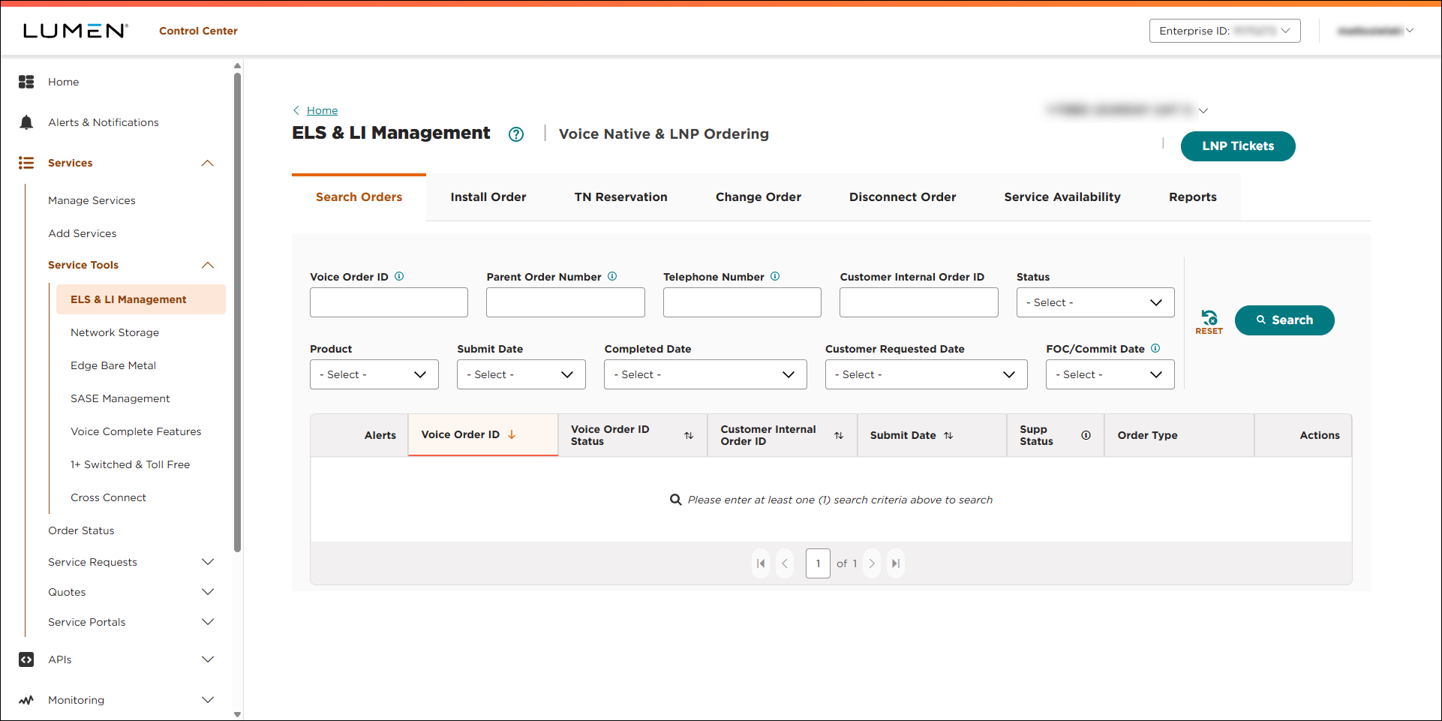The image size is (1442, 721).
Task: Open the Status dropdown
Action: point(1095,302)
